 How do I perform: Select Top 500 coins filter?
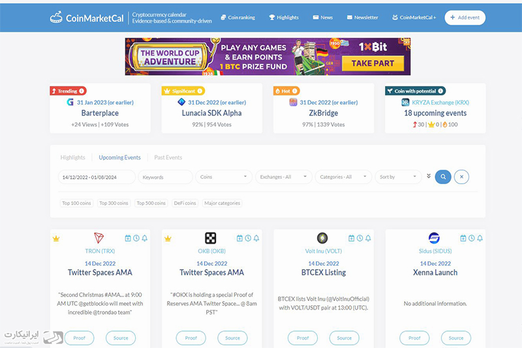pos(151,203)
